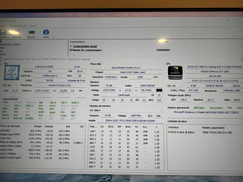Viewport: 243px width, 182px height.
Task: Click the 1323.5 MHz memory clock value
Action: click(x=109, y=90)
